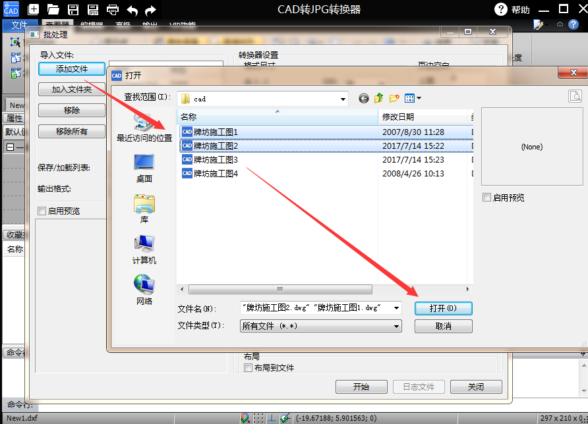Click the Undo icon on the top toolbar
Screen dimensions: 588x424
[131, 10]
